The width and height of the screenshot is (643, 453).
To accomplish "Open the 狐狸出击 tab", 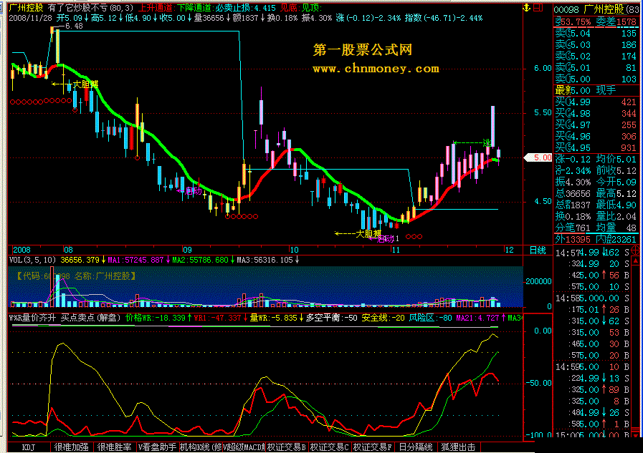I will pos(458,447).
